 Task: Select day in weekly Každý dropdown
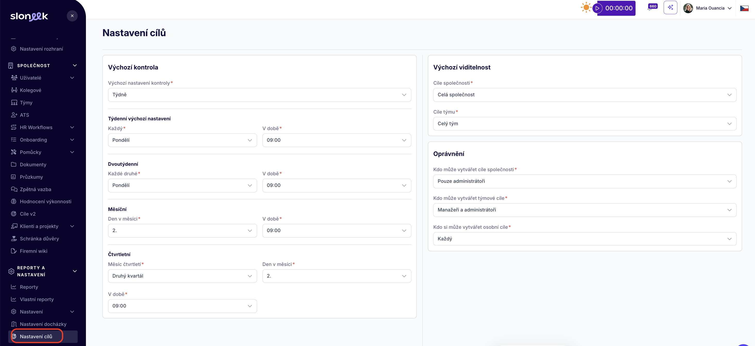(x=182, y=140)
